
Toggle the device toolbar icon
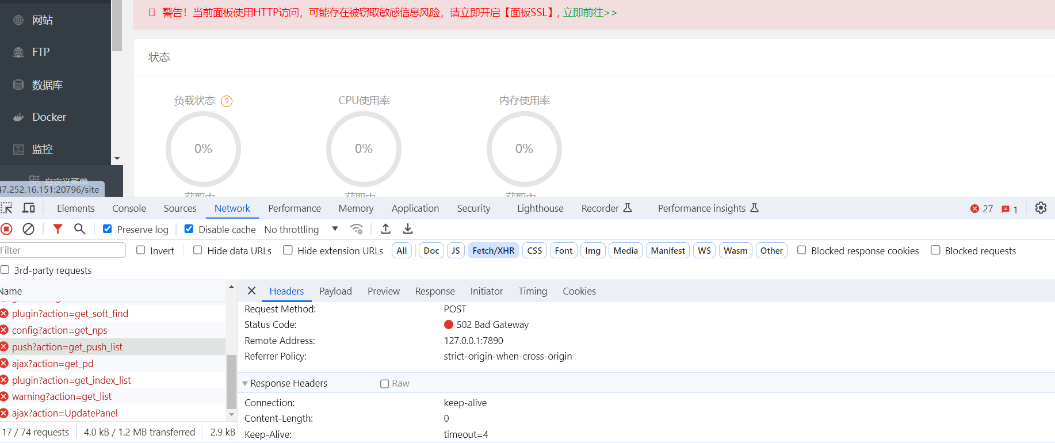(x=29, y=208)
